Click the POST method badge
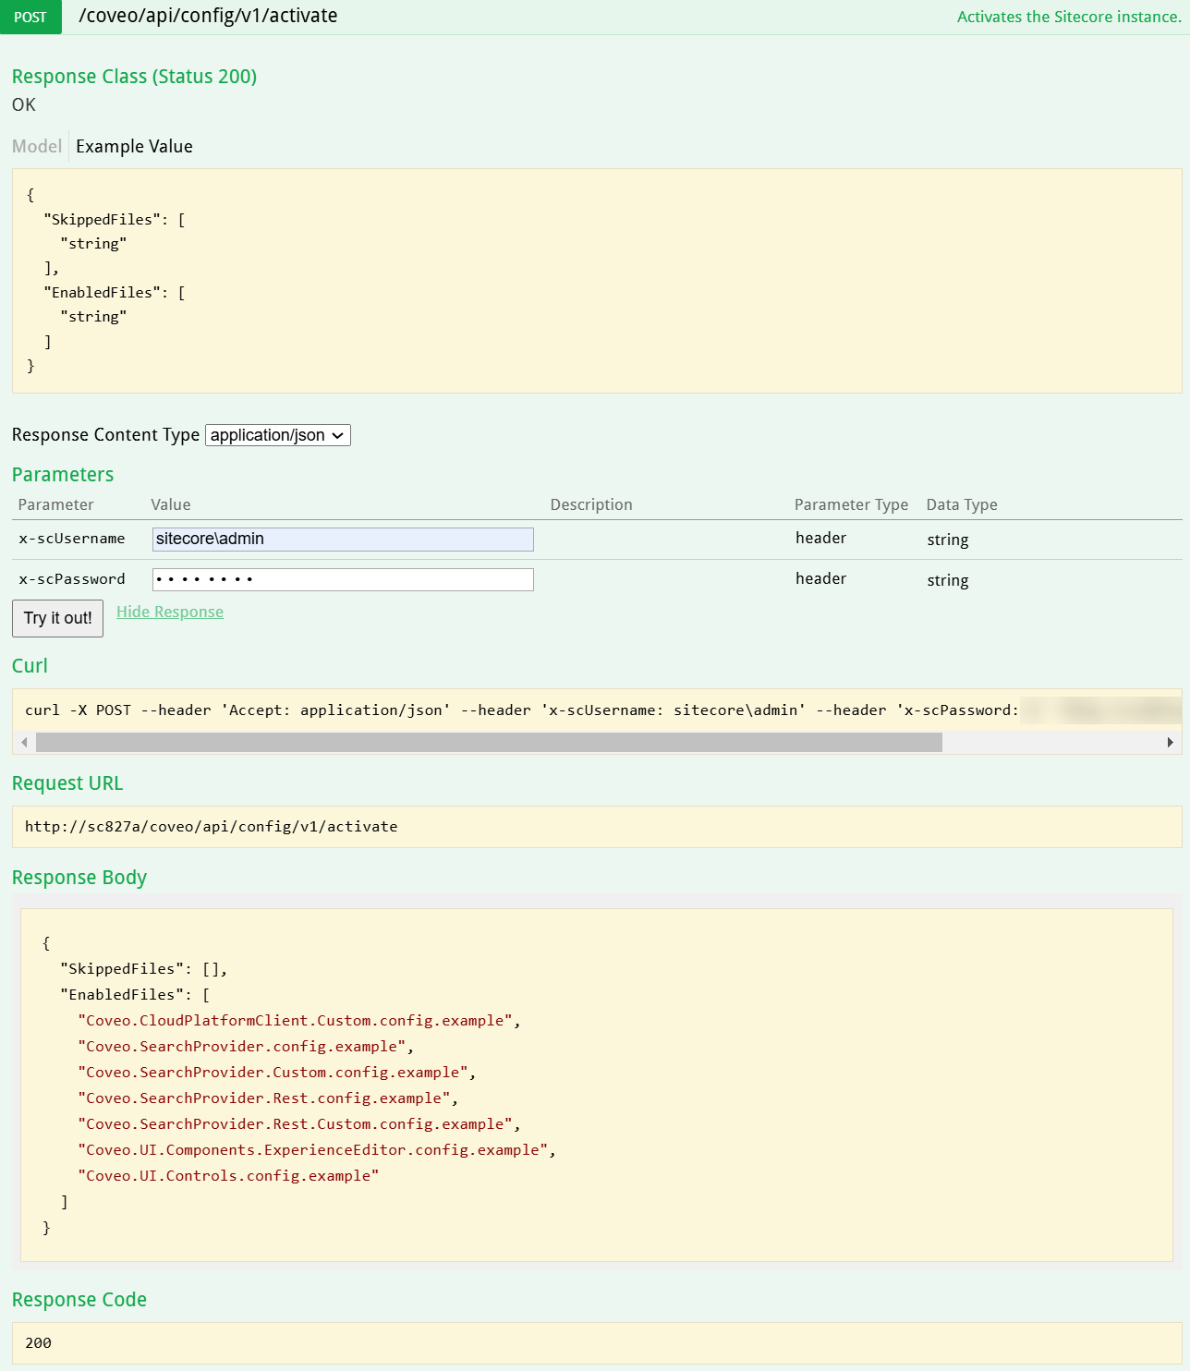Viewport: 1190px width, 1371px height. pos(30,17)
